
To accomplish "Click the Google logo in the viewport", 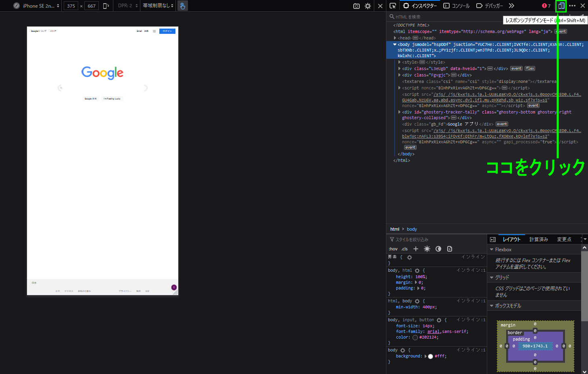I will (102, 73).
